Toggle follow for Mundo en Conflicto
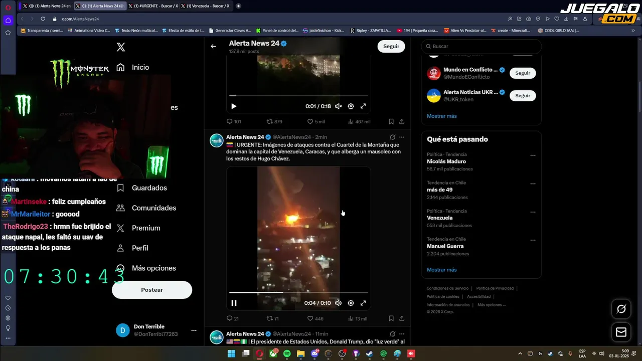The height and width of the screenshot is (361, 642). tap(523, 73)
